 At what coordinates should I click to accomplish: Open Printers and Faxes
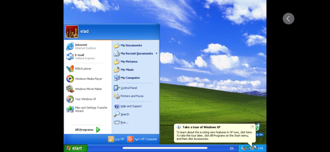click(x=136, y=96)
